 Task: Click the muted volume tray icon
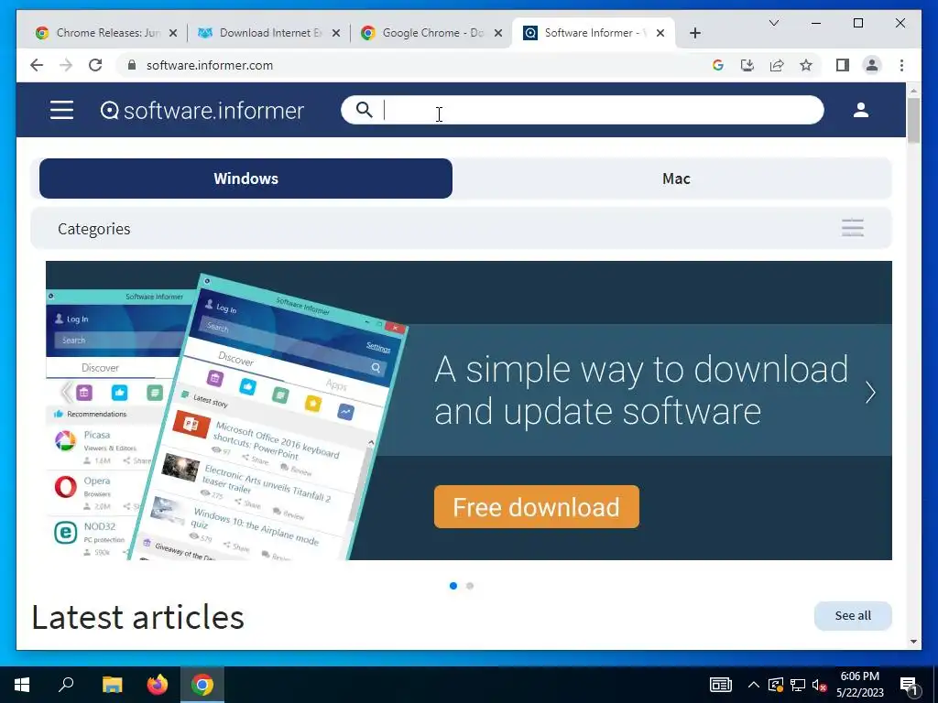click(x=820, y=685)
